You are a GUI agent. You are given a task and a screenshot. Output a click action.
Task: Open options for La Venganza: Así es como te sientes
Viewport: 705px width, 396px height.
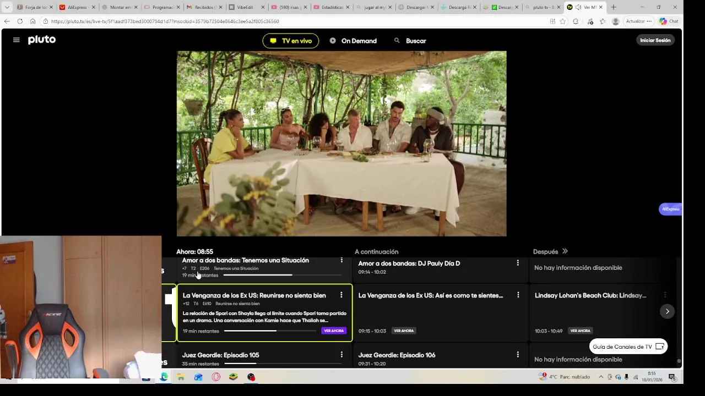(518, 295)
